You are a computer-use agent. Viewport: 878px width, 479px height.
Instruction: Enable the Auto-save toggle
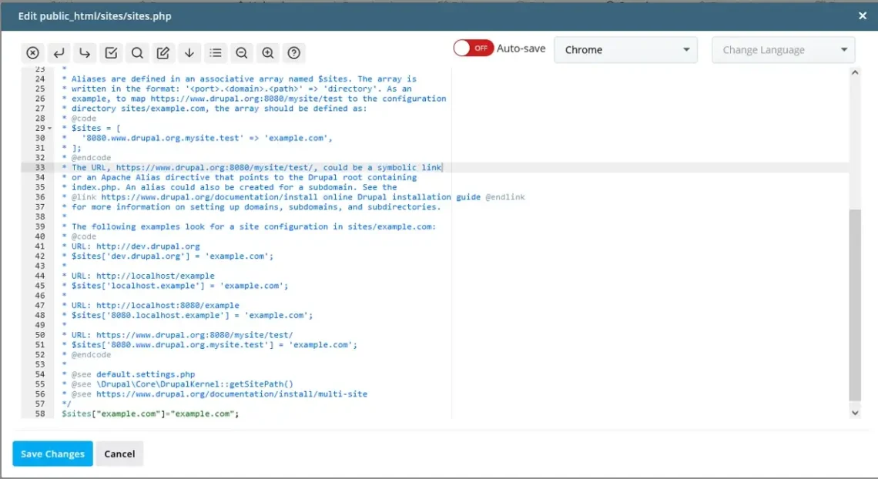click(472, 47)
